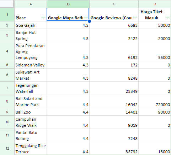Click the select-all corner box

[x=7, y=4]
